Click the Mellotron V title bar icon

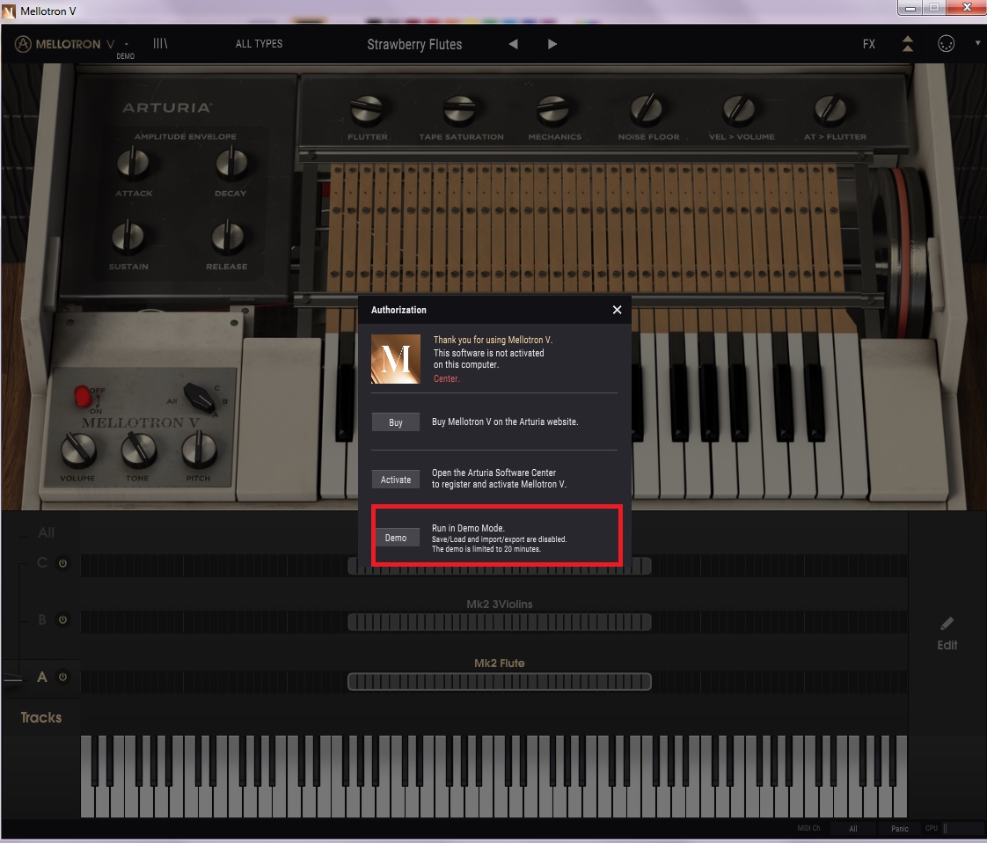click(9, 11)
